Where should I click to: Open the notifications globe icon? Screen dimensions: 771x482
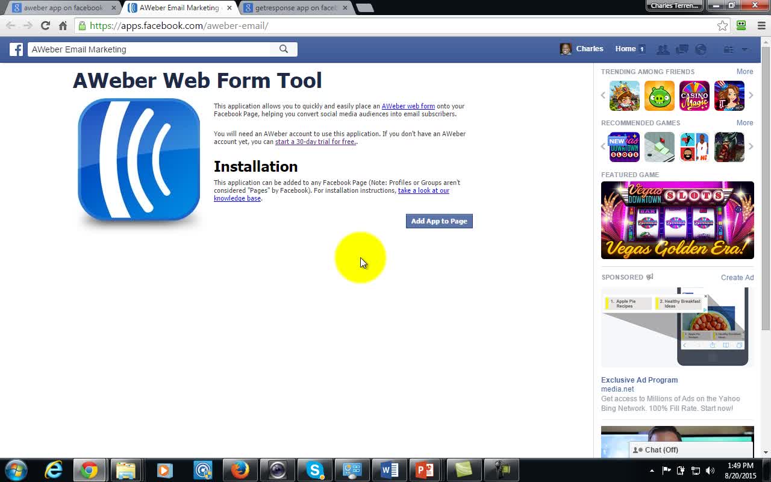pyautogui.click(x=701, y=49)
